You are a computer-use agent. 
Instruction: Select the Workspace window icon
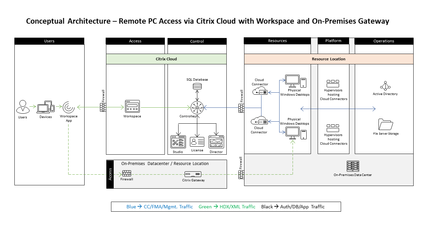(x=132, y=106)
